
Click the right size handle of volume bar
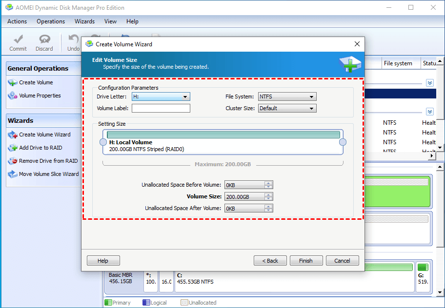[343, 142]
